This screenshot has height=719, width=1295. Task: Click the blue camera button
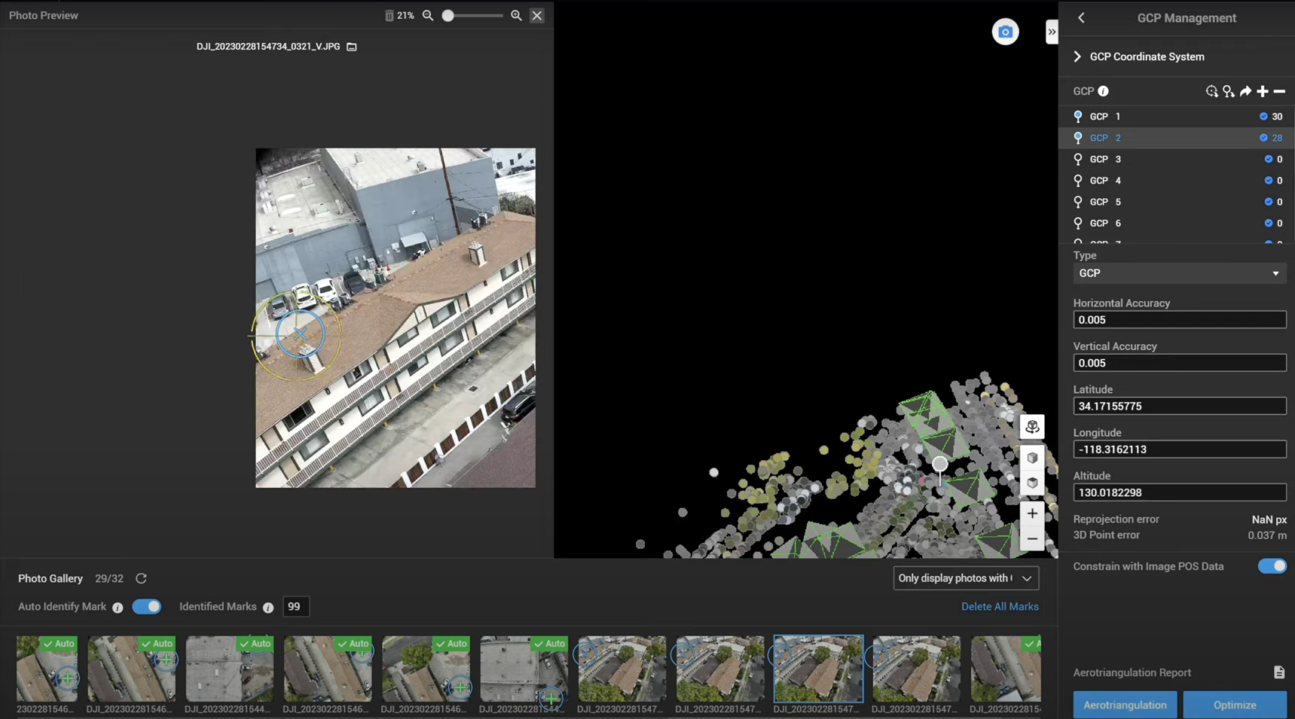(1005, 32)
